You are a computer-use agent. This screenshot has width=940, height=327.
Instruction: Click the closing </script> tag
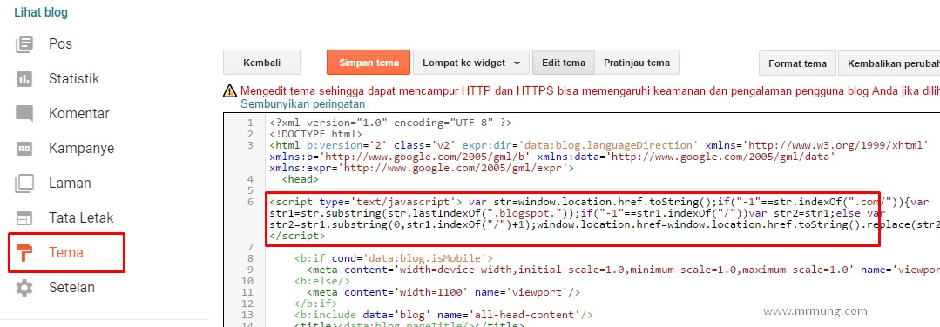pyautogui.click(x=297, y=236)
